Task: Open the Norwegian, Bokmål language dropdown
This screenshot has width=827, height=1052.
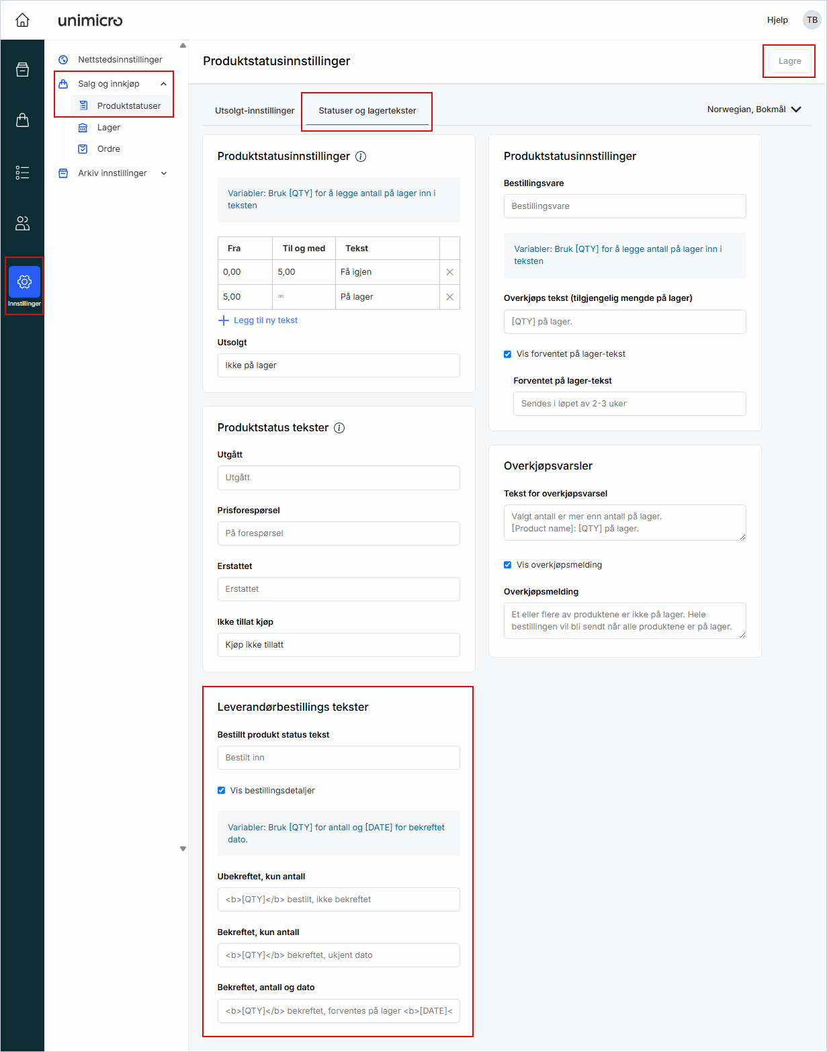Action: pos(754,109)
